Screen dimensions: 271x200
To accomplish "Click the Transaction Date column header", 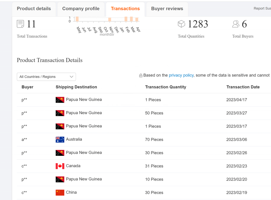I will click(243, 87).
